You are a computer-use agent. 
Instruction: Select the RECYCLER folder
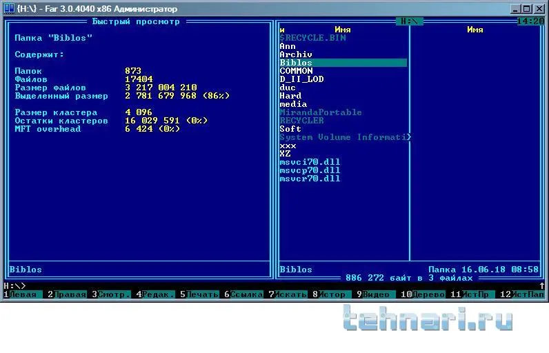[x=301, y=121]
